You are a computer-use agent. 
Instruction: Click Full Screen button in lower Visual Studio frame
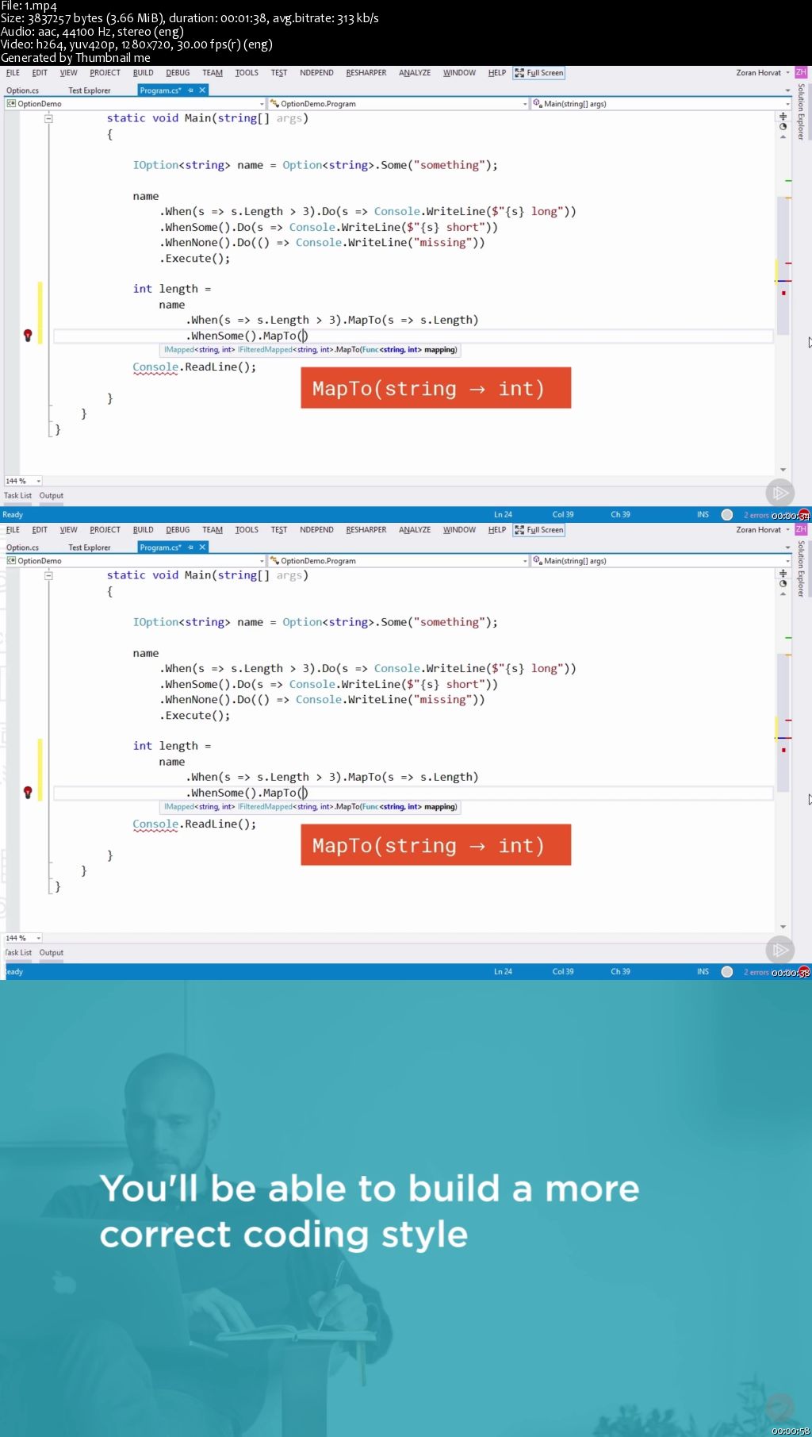539,530
